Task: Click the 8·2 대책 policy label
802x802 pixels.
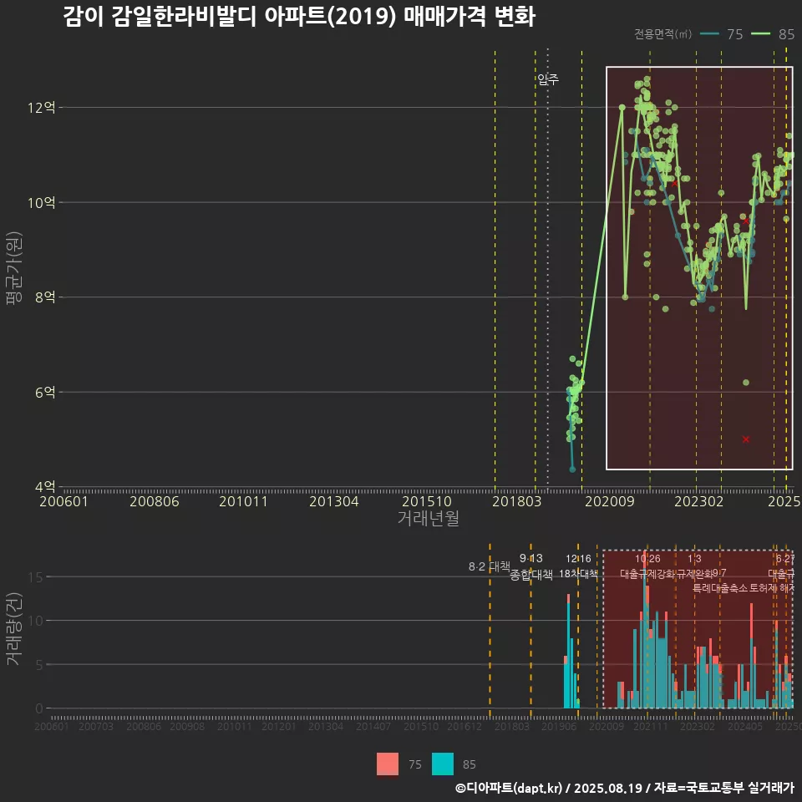Action: (x=490, y=566)
